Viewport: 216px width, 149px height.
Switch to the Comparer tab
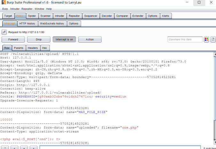coord(122,16)
